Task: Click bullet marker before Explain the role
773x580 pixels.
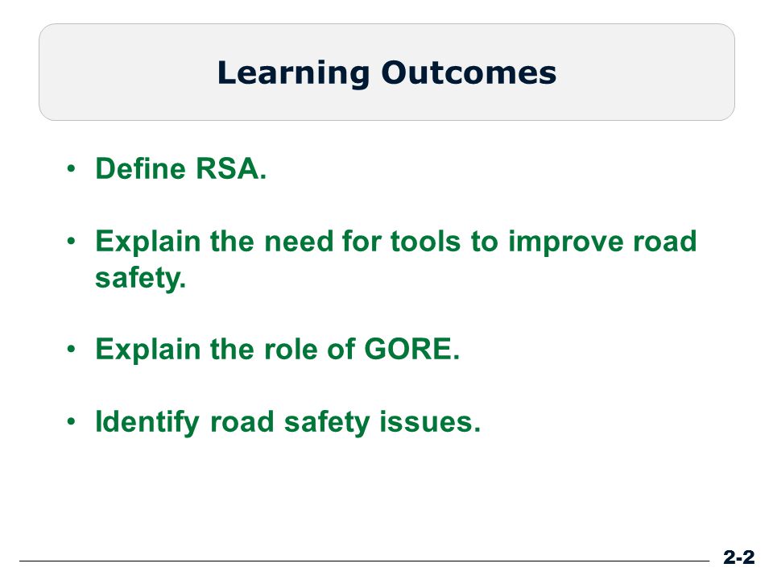Action: (x=72, y=349)
